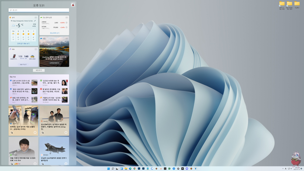Viewport: 304px width, 171px height.
Task: Open the 108–140 NBA score
Action: coord(23,57)
